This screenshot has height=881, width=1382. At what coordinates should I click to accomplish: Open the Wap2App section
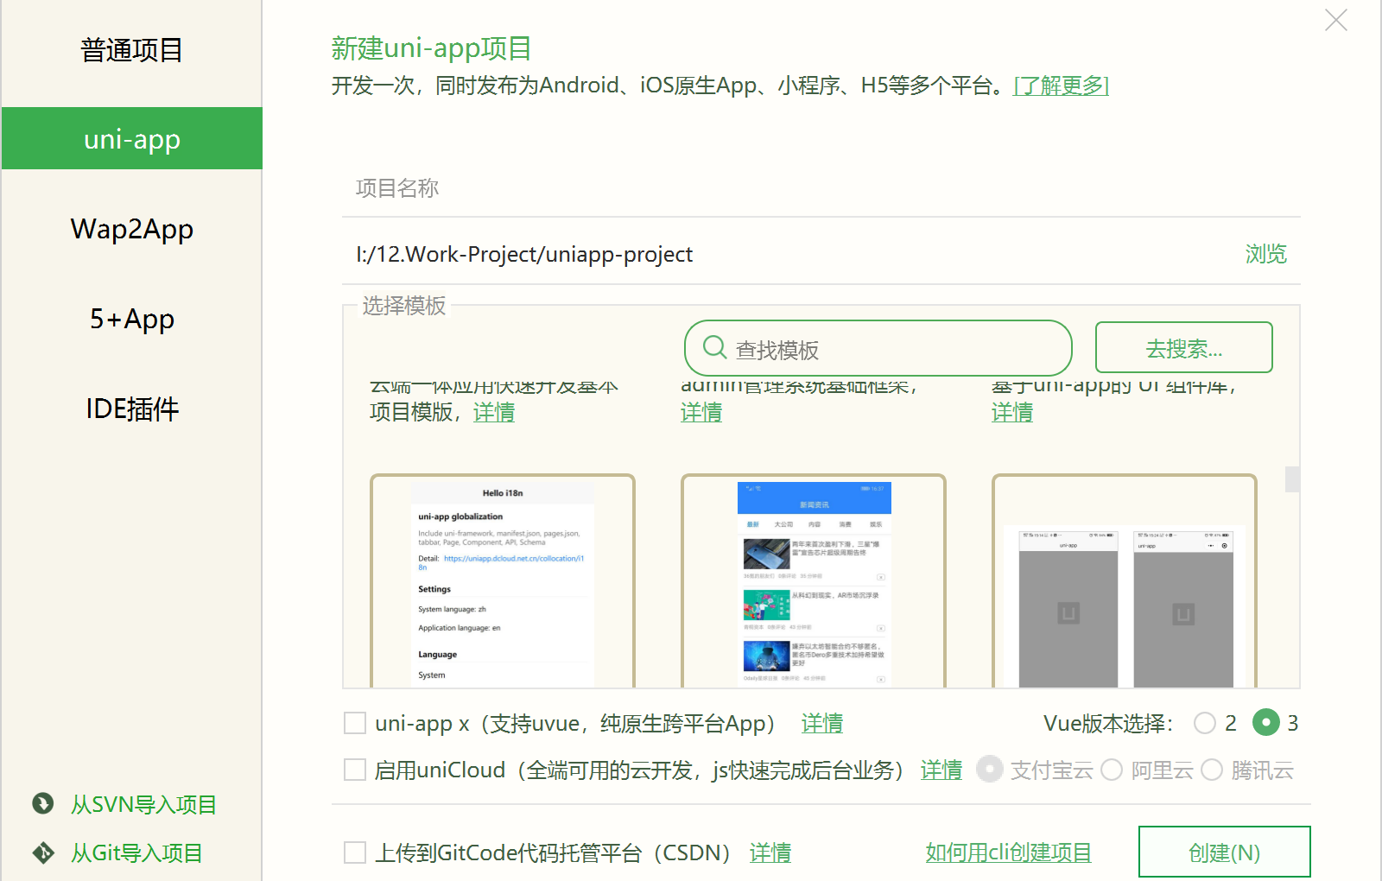pyautogui.click(x=131, y=228)
